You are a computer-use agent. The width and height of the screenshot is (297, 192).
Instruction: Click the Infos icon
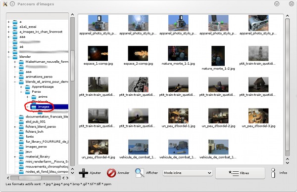273,173
